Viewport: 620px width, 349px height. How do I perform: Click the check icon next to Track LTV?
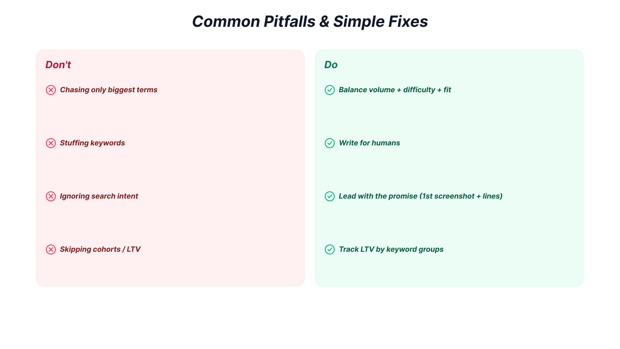pyautogui.click(x=330, y=249)
